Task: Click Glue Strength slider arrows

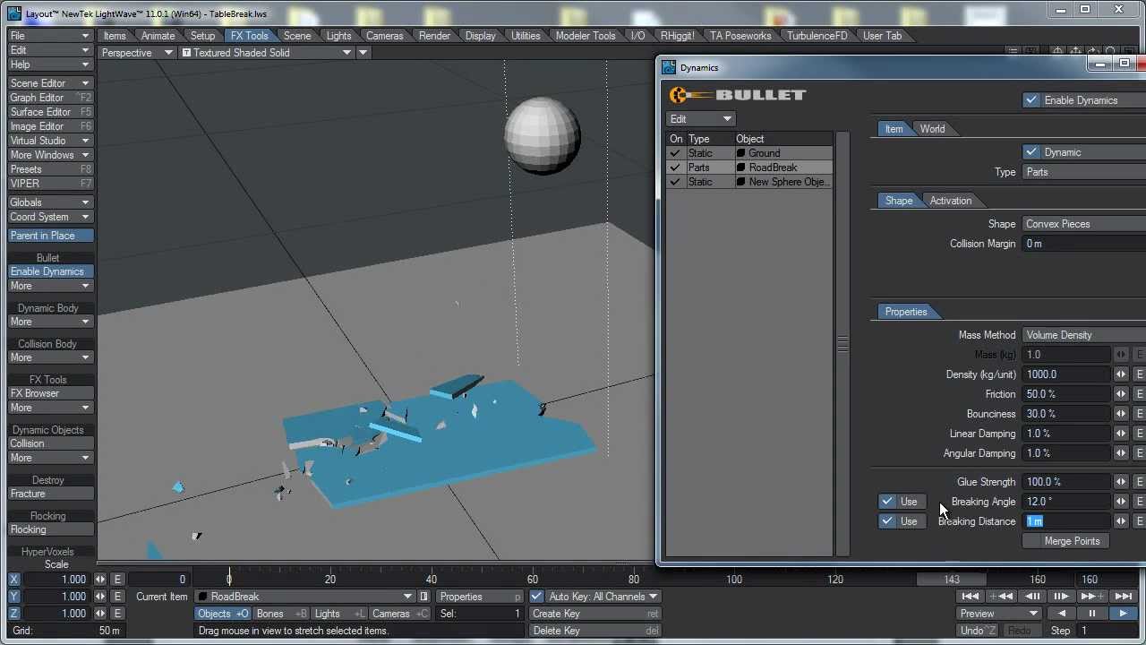Action: tap(1121, 482)
